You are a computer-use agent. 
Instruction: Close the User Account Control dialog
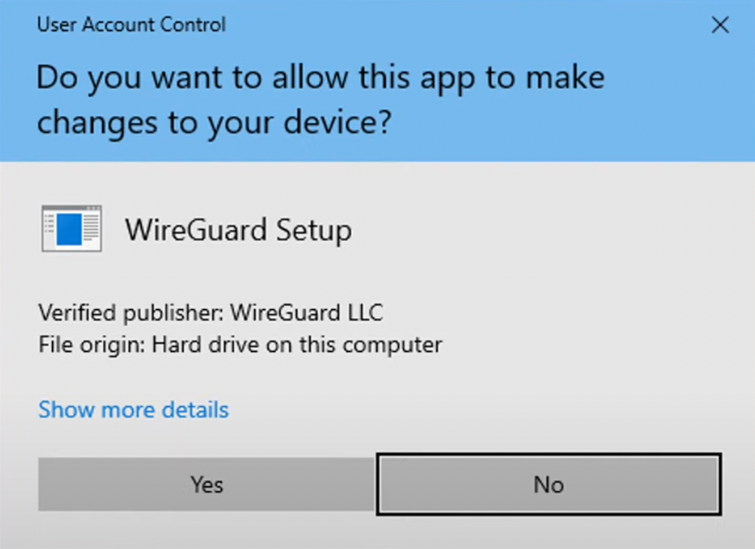pos(720,26)
